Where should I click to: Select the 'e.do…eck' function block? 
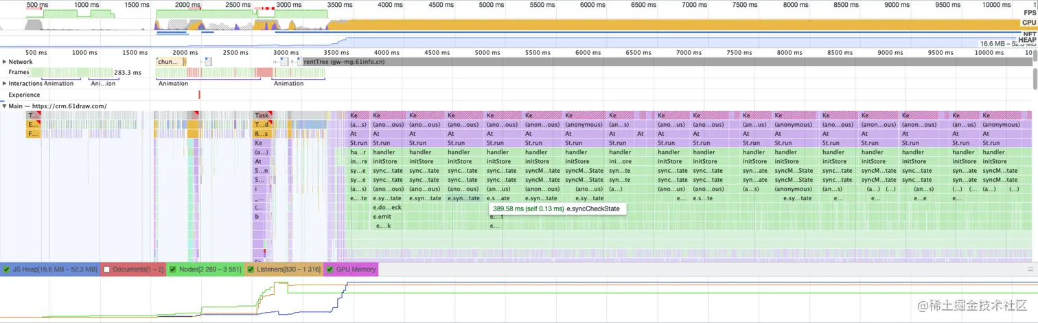coord(387,207)
